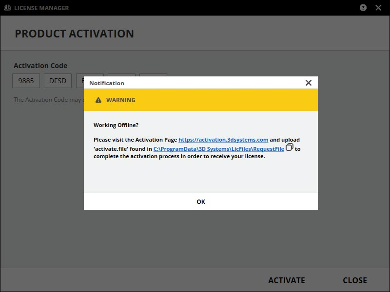The image size is (390, 292).
Task: Close the License Manager window
Action: [378, 8]
